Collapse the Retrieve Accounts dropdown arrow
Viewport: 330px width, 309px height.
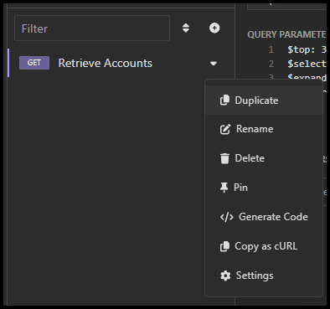(214, 64)
